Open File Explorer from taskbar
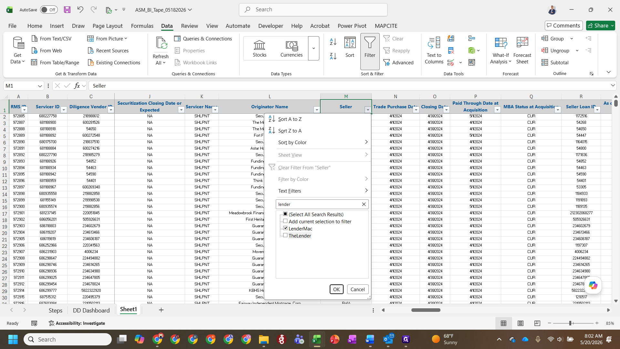 (263, 339)
